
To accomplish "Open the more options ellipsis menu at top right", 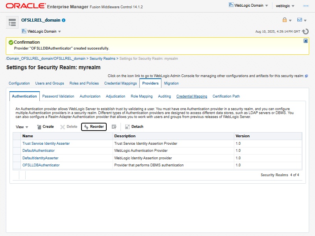I will 306,6.
